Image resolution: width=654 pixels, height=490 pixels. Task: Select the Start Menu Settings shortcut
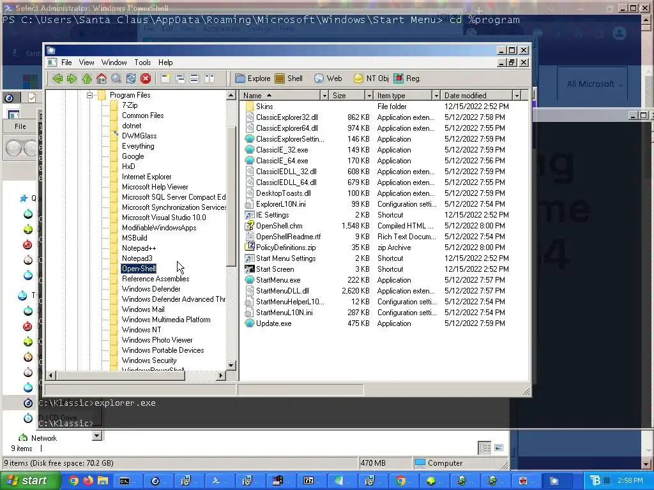tap(285, 258)
